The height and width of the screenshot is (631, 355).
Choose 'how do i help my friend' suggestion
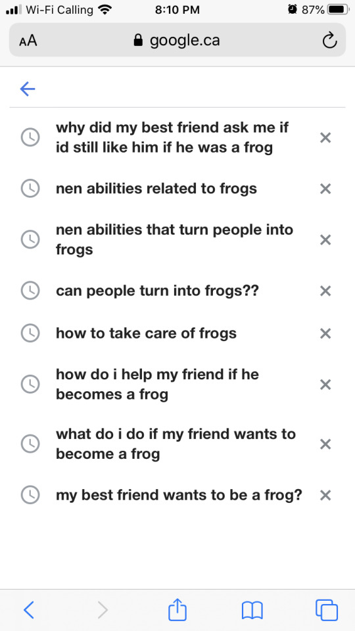click(x=157, y=385)
